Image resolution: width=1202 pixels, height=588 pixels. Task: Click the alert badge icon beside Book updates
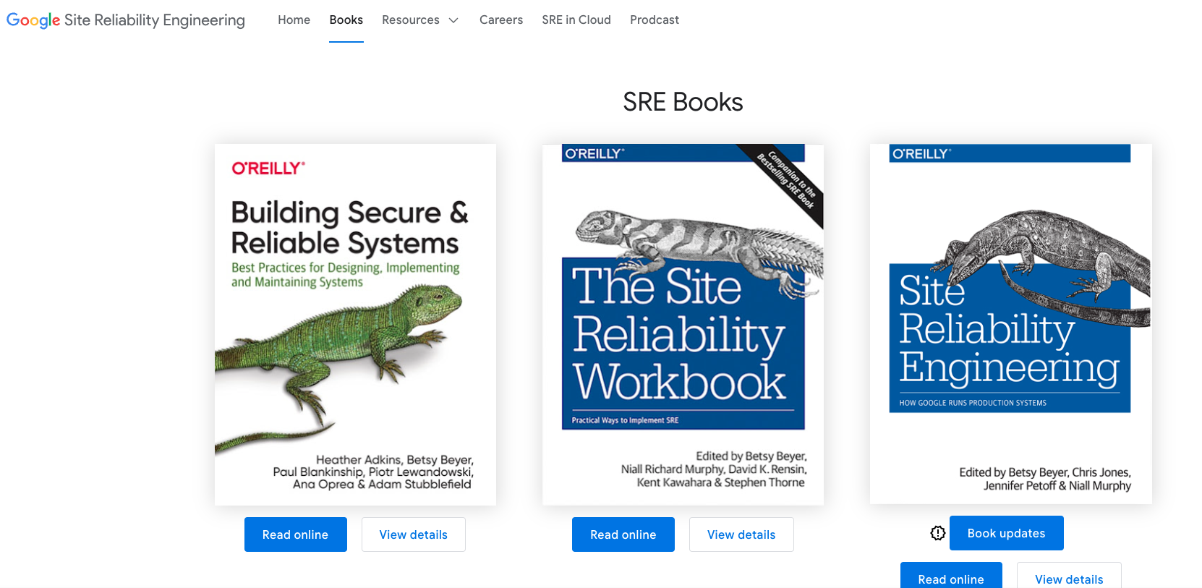pos(938,533)
